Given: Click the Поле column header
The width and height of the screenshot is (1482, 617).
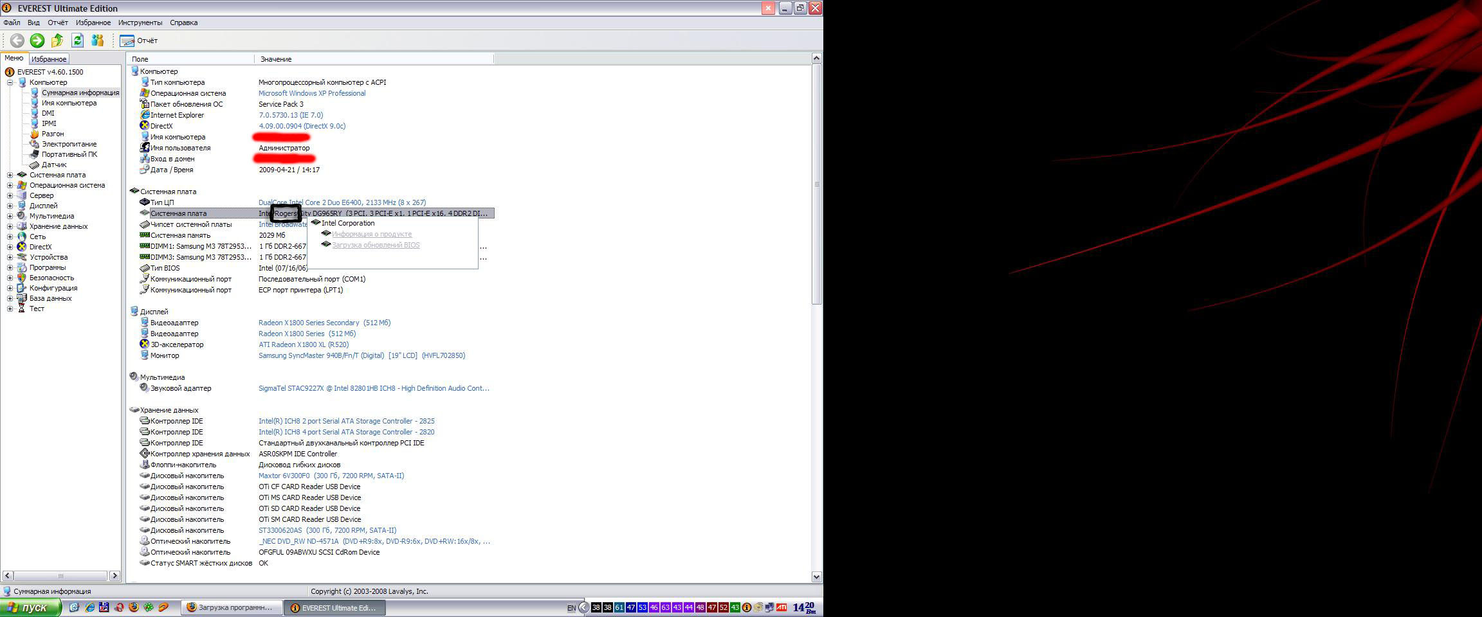Looking at the screenshot, I should [191, 58].
